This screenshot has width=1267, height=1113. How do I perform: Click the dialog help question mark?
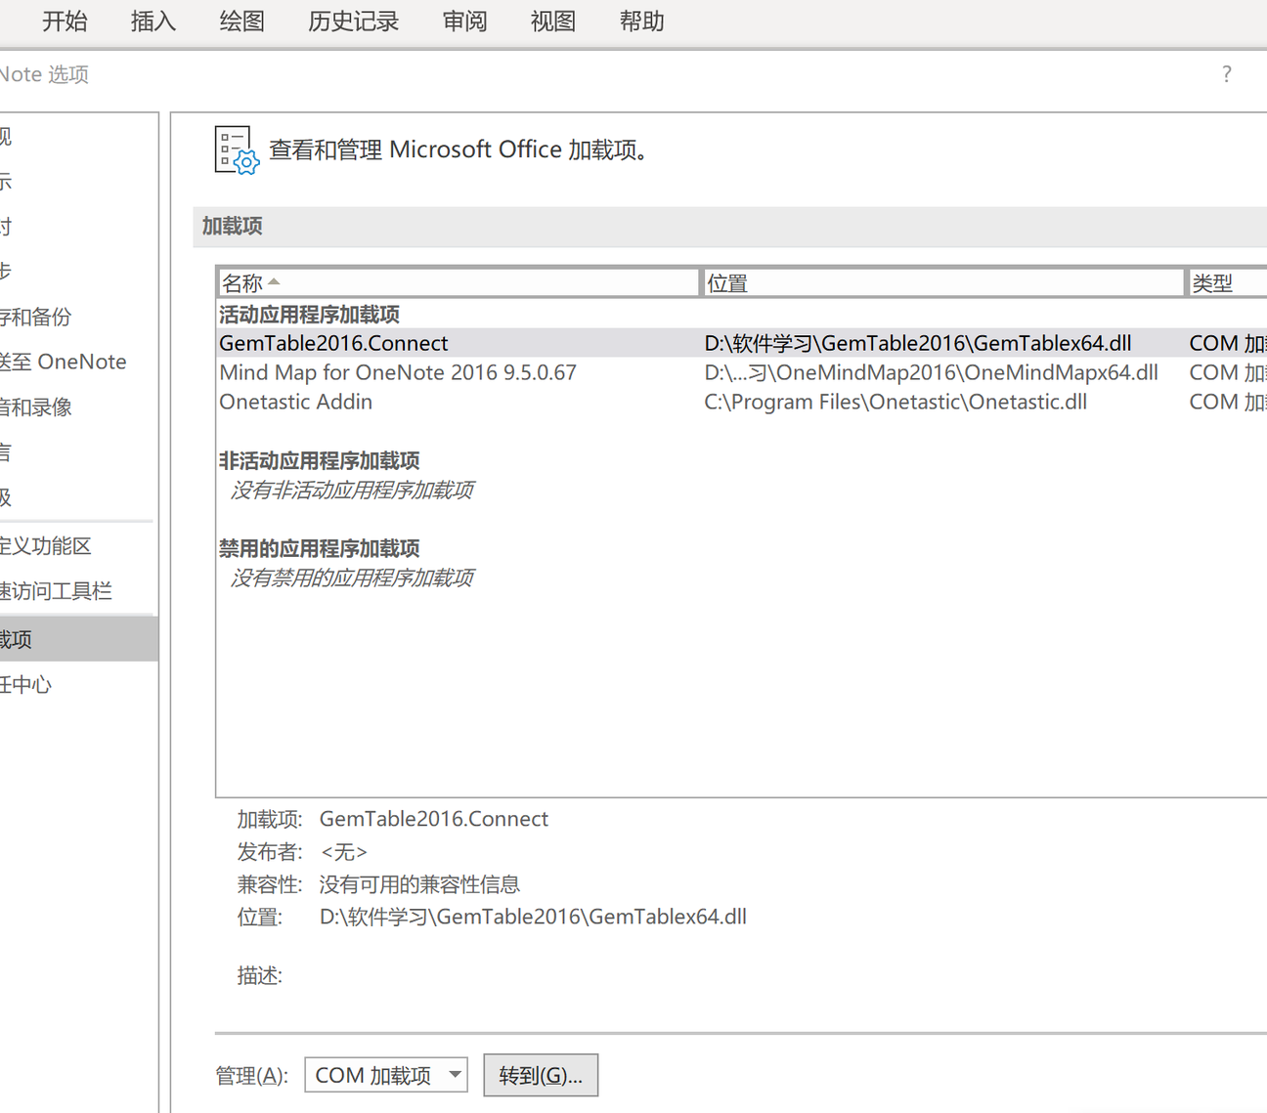pyautogui.click(x=1227, y=74)
